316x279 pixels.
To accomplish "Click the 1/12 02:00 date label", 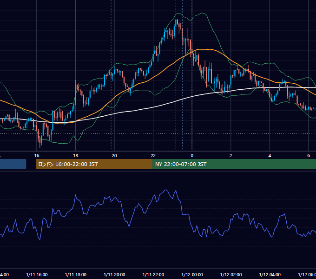I will 231,274.
